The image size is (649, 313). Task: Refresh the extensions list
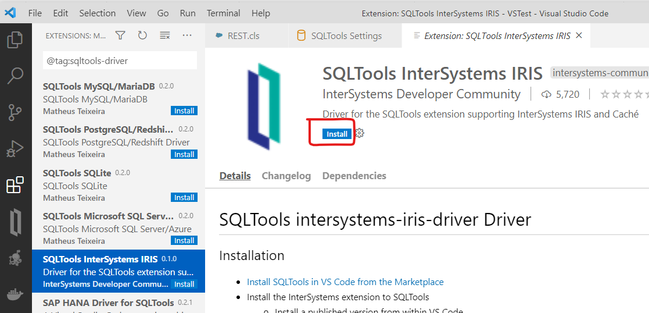point(142,35)
